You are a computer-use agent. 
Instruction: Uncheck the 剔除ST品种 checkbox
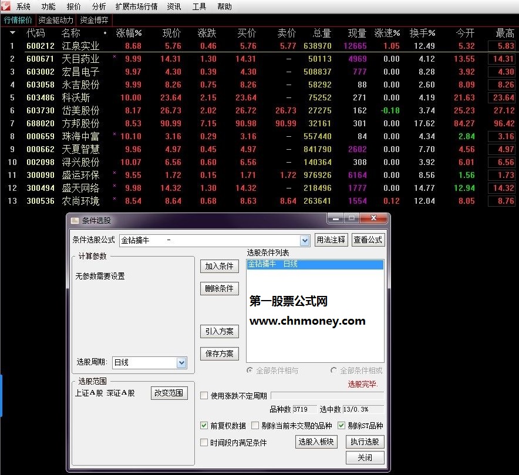click(x=341, y=426)
